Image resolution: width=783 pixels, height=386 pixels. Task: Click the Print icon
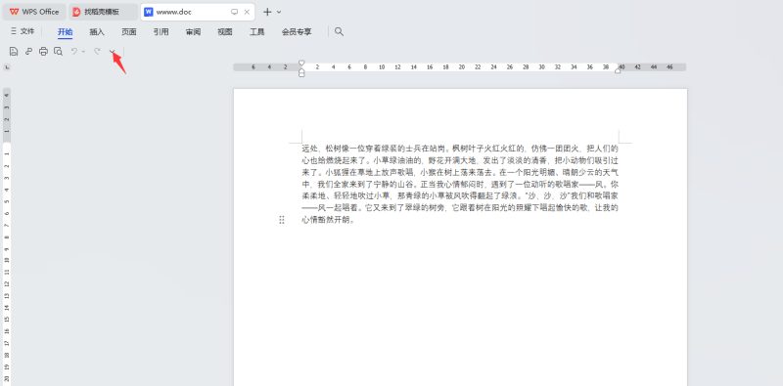click(43, 51)
